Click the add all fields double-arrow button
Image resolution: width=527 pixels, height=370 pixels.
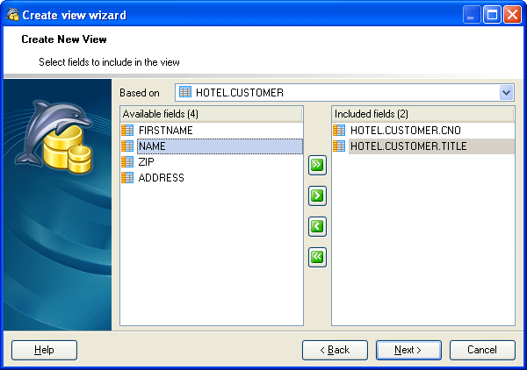(x=317, y=164)
